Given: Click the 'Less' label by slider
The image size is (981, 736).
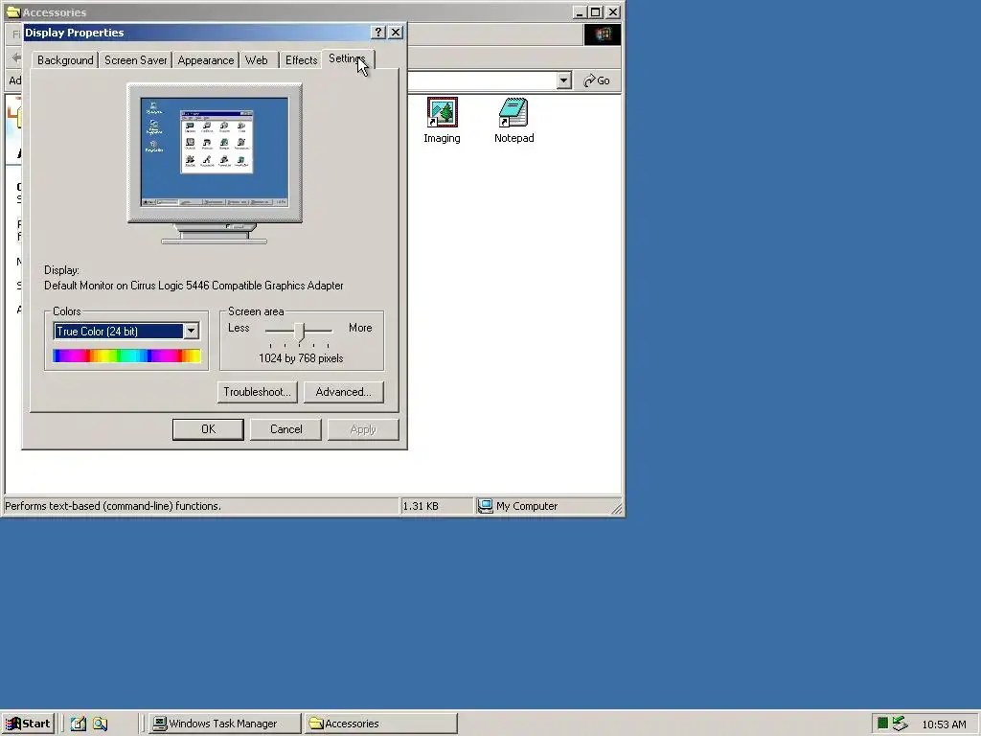Looking at the screenshot, I should (239, 328).
